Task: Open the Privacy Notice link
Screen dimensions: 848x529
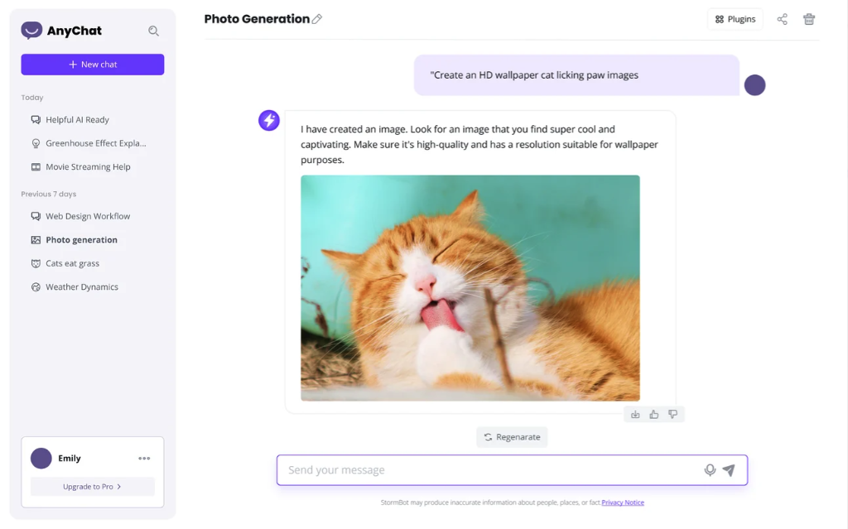Action: click(622, 503)
